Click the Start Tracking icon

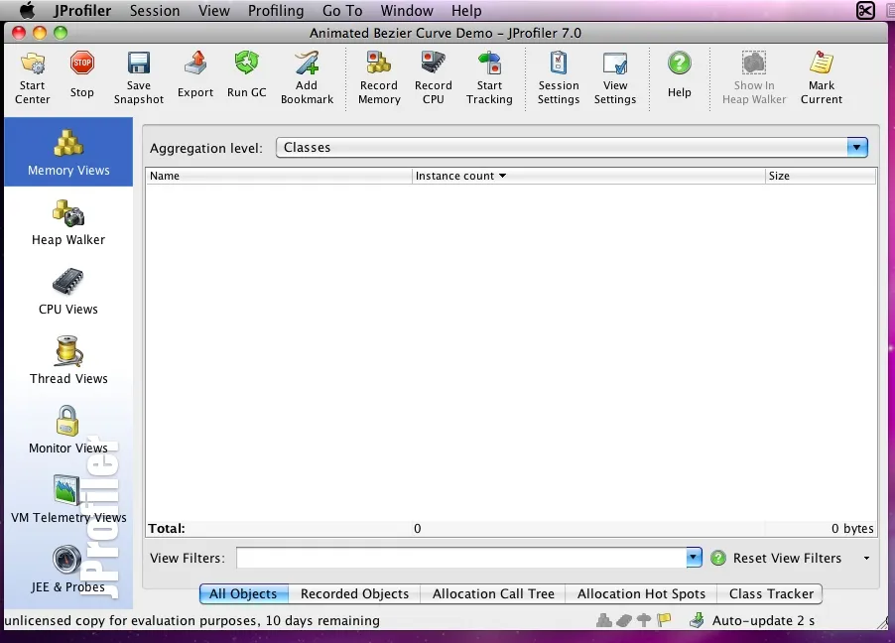(490, 64)
